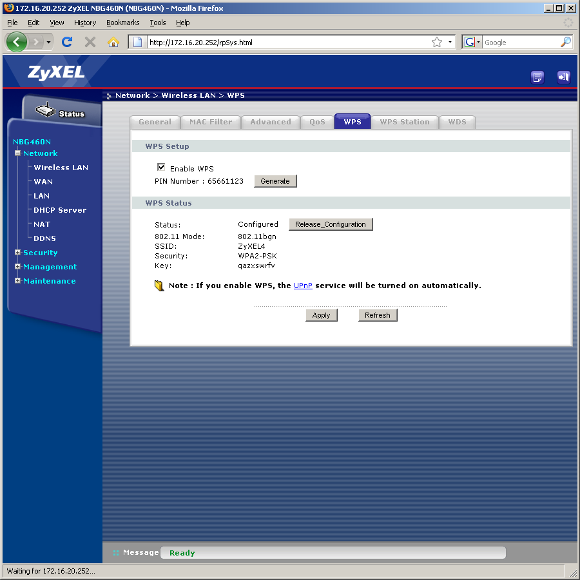
Task: Click the SSID value ZyXEL4
Action: click(x=251, y=246)
